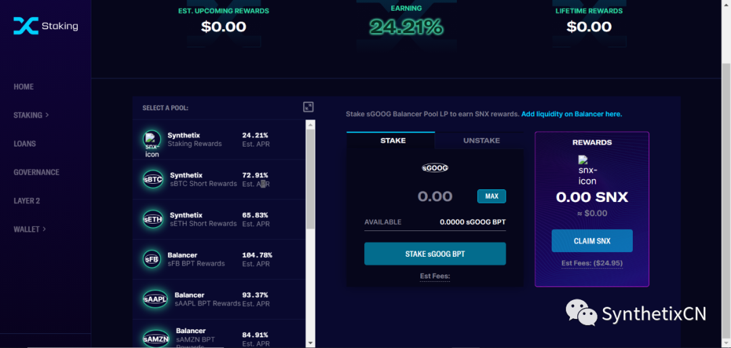Select the sBTC pool icon
The width and height of the screenshot is (731, 348).
point(153,179)
